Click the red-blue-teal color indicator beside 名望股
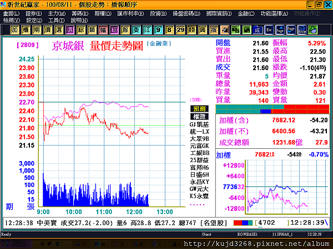Viewport: 333px width, 249px height. [243, 223]
